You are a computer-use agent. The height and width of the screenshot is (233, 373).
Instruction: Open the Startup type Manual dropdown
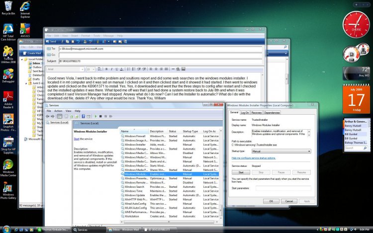point(281,152)
